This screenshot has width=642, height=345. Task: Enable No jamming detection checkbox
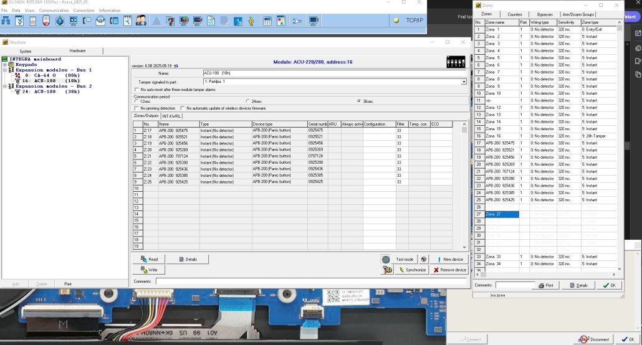(137, 108)
